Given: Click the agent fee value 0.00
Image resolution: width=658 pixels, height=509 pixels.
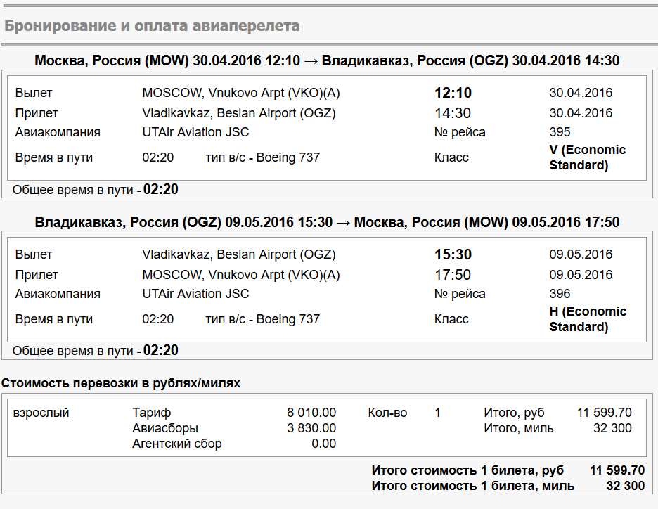Looking at the screenshot, I should pyautogui.click(x=323, y=444).
